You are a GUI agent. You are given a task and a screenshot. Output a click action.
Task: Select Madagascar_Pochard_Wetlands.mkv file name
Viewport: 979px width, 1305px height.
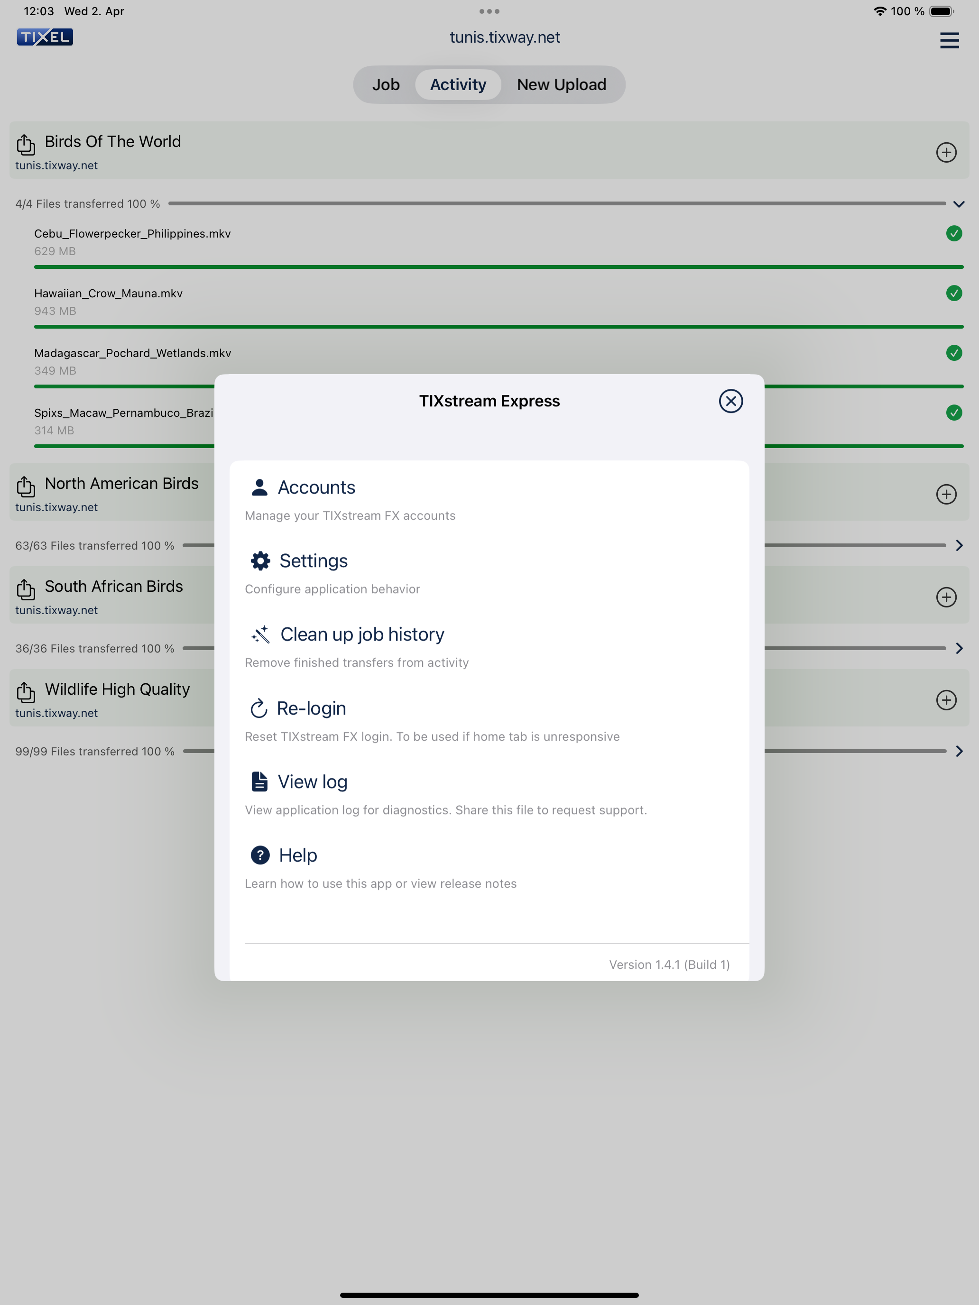(133, 353)
